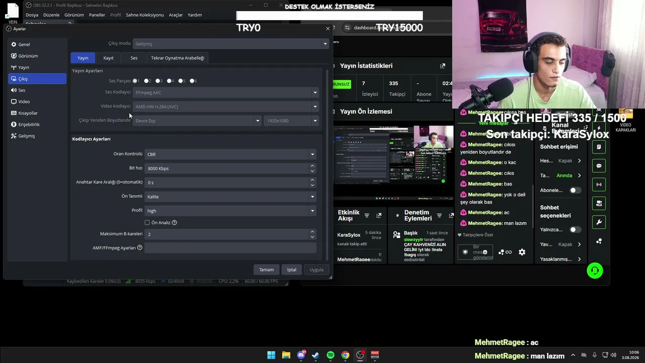
Task: Open Çıkışı Yeniden Boyutlandır Devre Dışı dropdown
Action: pos(197,120)
